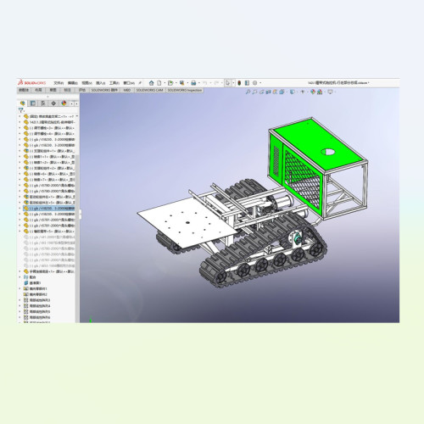Open the 编辑 (Edit) menu

coord(73,83)
